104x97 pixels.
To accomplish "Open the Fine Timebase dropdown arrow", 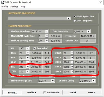I will (x=88, y=31).
